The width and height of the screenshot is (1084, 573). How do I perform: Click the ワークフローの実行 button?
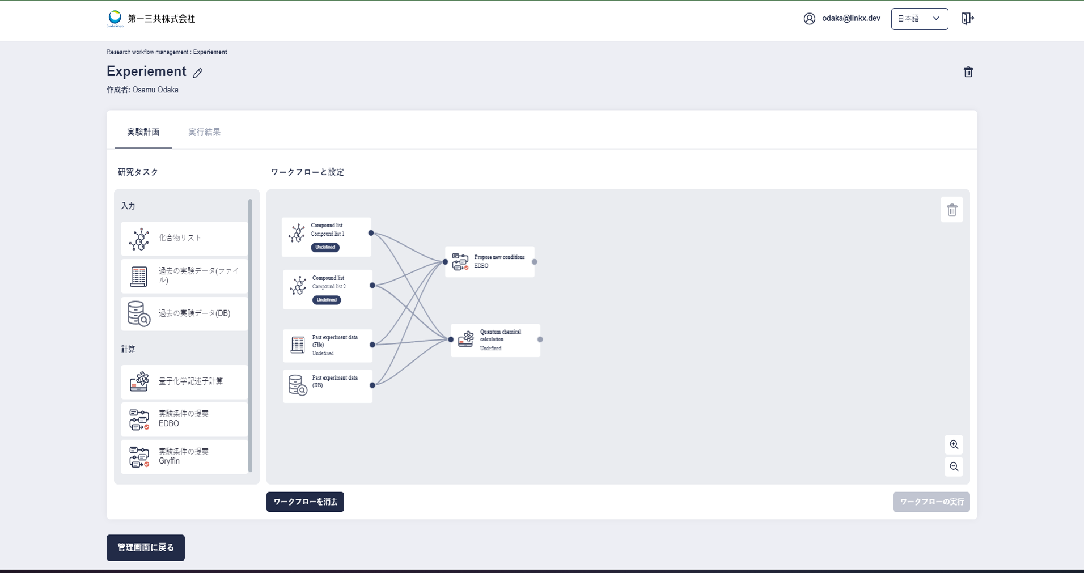(931, 502)
